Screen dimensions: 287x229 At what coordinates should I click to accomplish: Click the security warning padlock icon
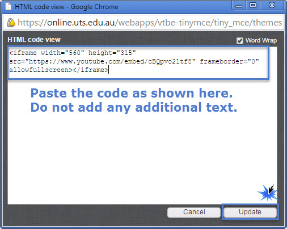tap(11, 23)
